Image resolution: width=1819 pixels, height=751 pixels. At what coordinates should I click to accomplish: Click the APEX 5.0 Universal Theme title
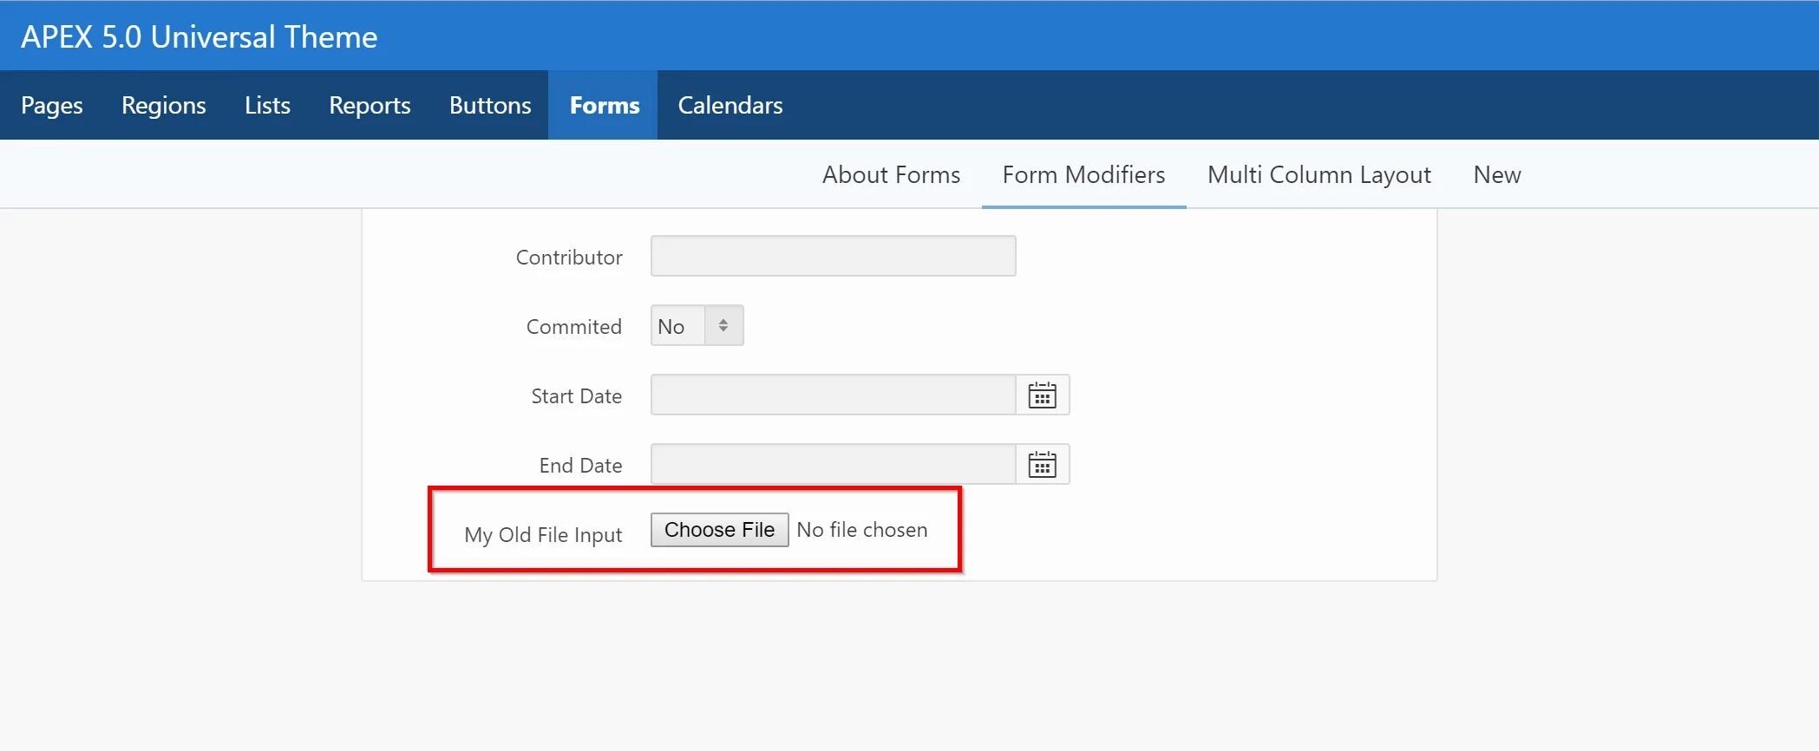click(200, 36)
